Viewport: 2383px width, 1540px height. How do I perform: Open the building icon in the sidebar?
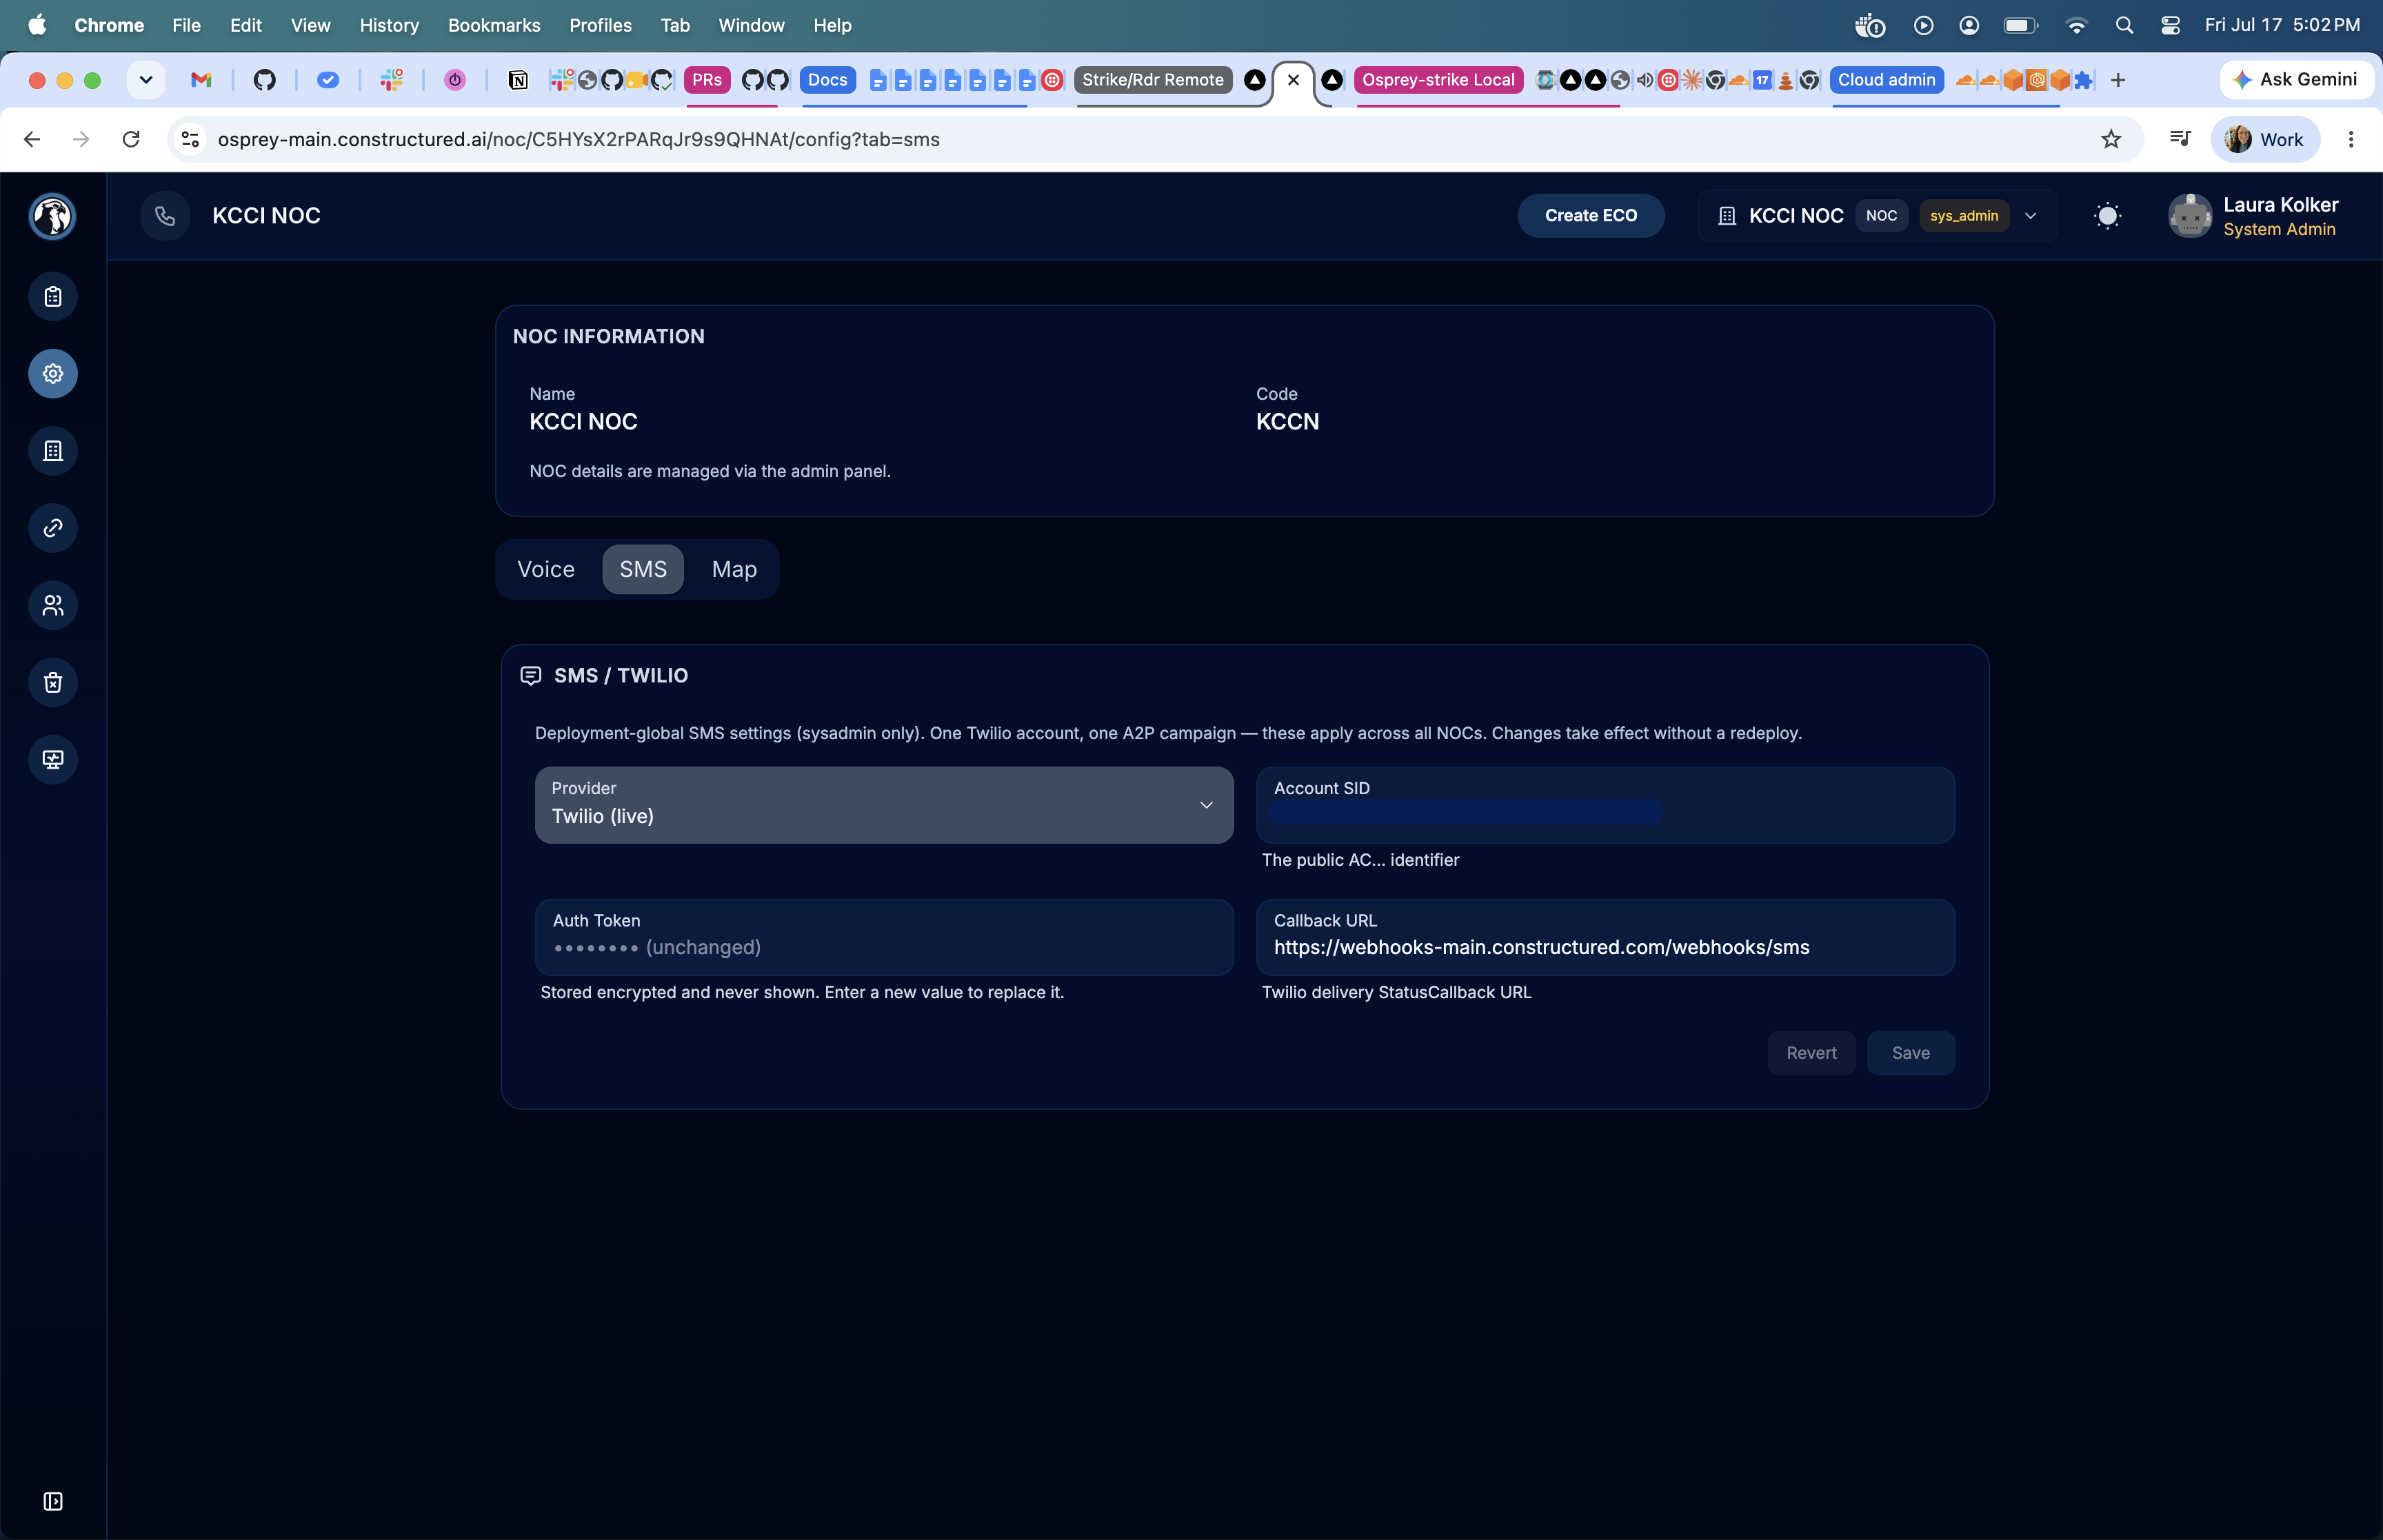point(53,451)
